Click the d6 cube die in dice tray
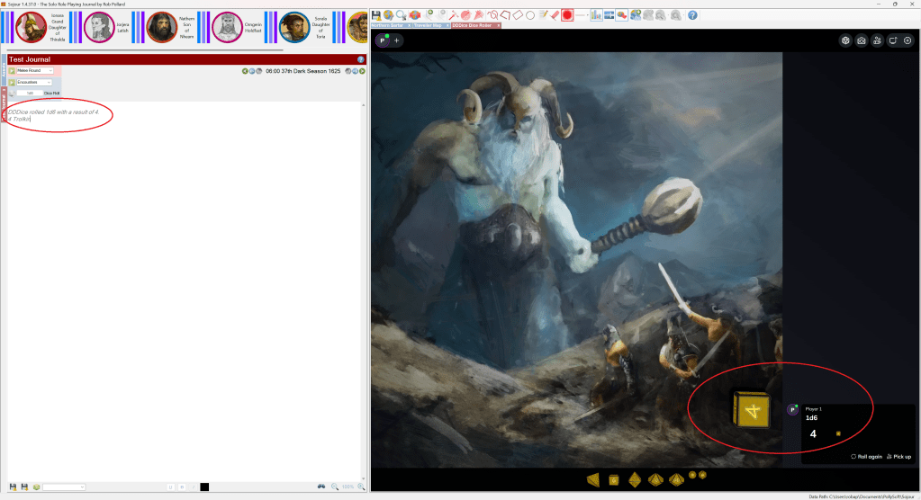 (614, 478)
